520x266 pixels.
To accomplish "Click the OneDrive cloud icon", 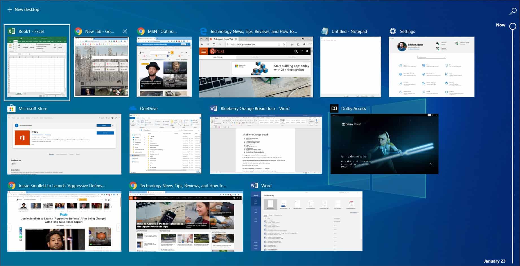I will tap(133, 108).
